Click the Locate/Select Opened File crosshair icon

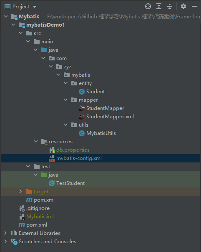pos(148,6)
